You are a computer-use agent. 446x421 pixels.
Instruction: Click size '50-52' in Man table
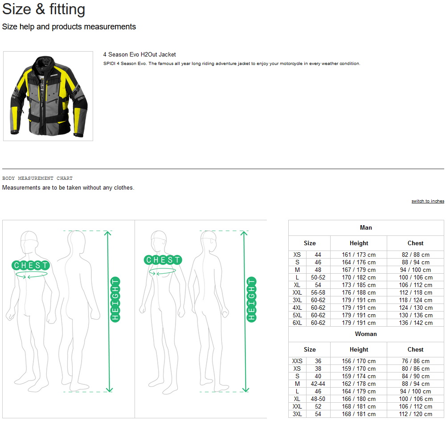(318, 278)
